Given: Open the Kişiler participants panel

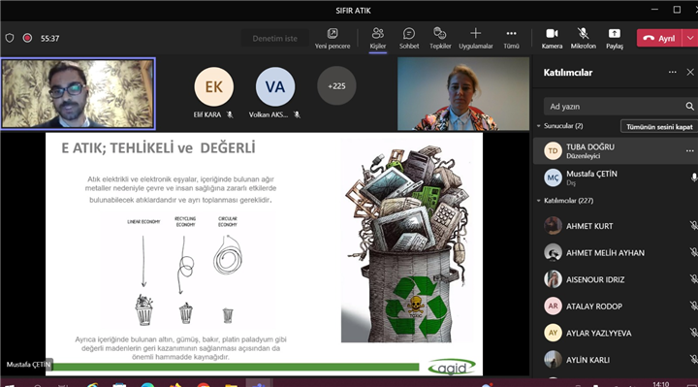Looking at the screenshot, I should [x=377, y=38].
